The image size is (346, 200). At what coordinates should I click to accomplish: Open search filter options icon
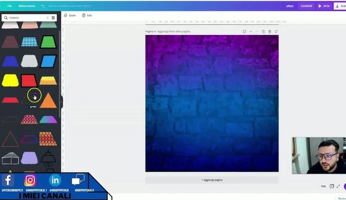53,17
